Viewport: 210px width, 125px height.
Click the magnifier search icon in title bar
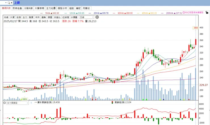click(9, 3)
